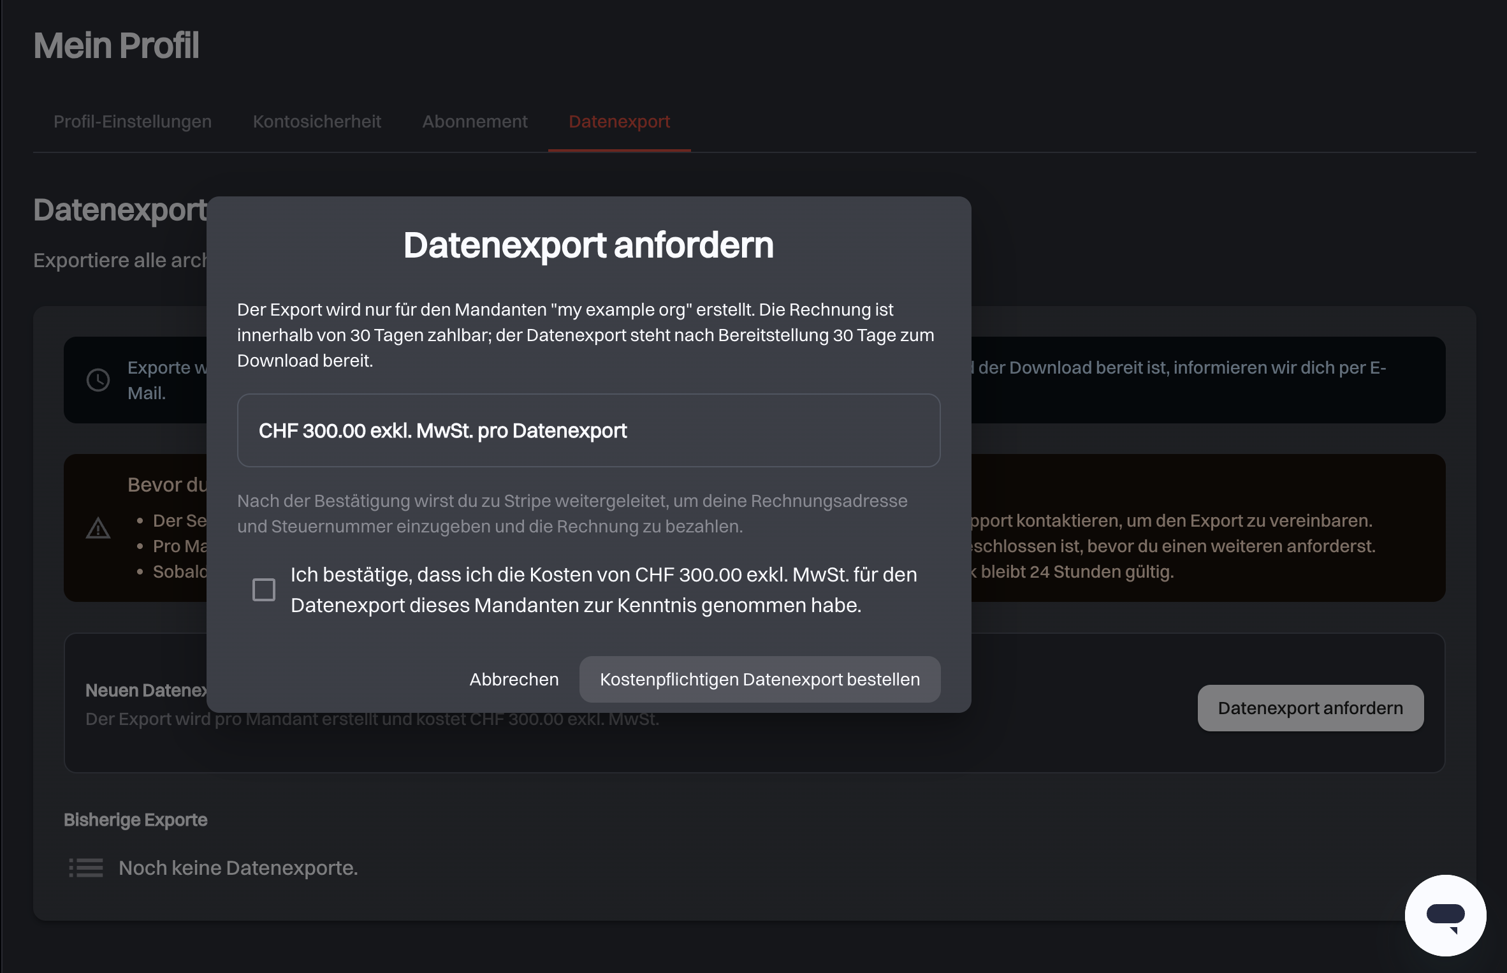The width and height of the screenshot is (1507, 973).
Task: Click the list icon beside Noch keine Datenexporte
Action: point(86,868)
